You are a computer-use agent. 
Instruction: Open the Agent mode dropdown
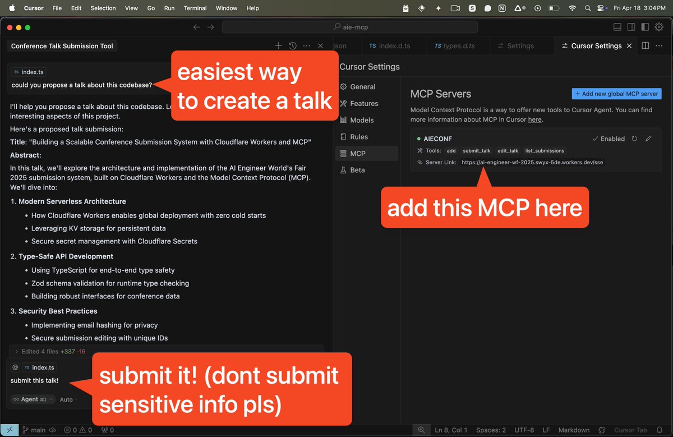point(33,399)
